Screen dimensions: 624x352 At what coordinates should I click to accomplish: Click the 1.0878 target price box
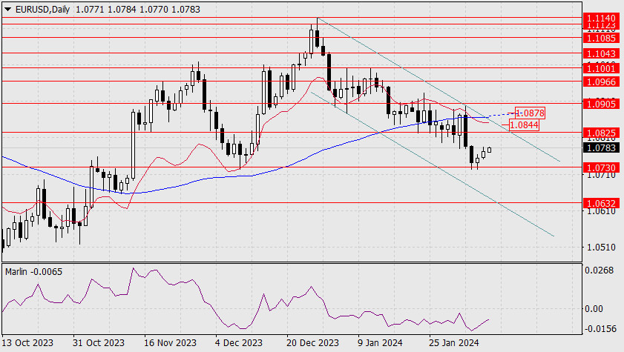tap(530, 113)
